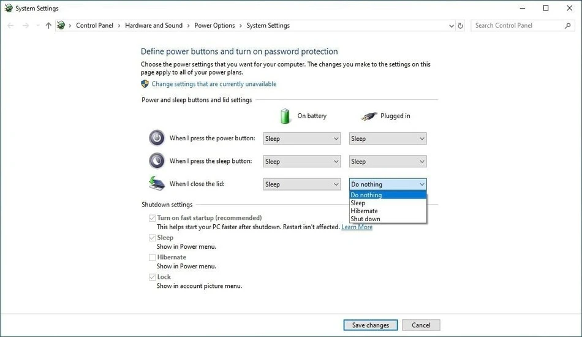This screenshot has height=337, width=582.
Task: Close the System Settings window
Action: 569,8
